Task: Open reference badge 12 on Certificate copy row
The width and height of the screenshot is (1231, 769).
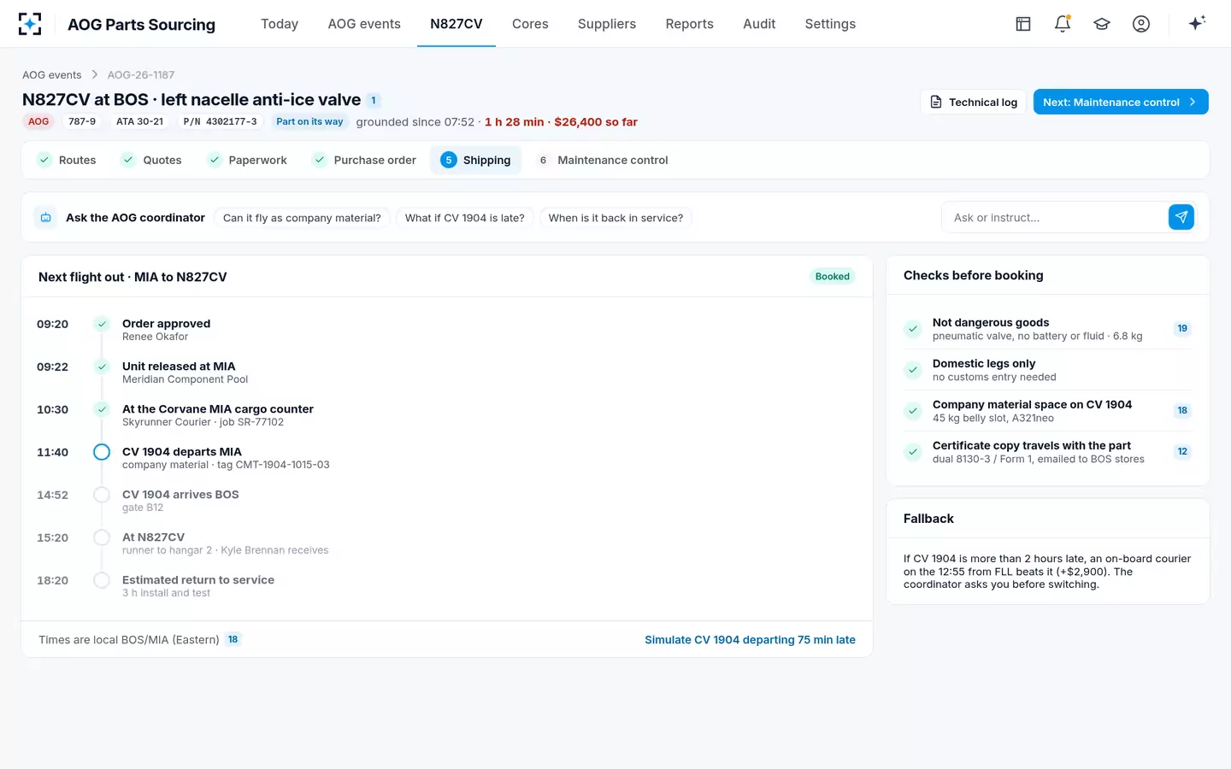Action: (1182, 451)
